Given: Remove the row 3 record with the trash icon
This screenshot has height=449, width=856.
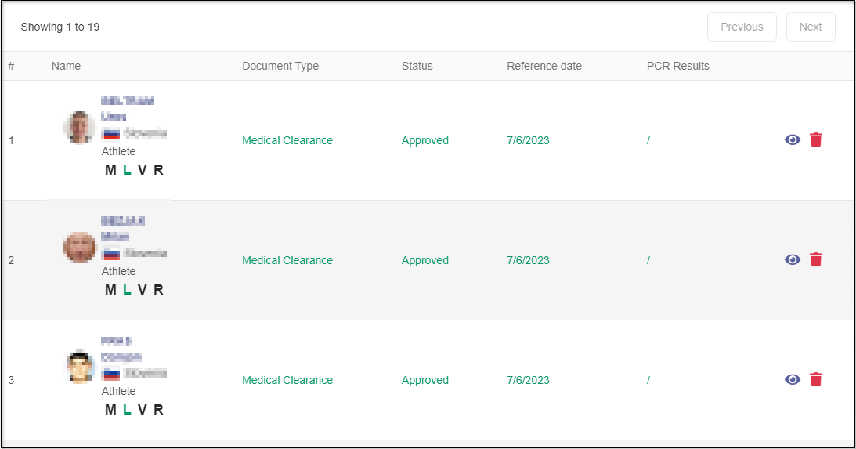Looking at the screenshot, I should 816,380.
